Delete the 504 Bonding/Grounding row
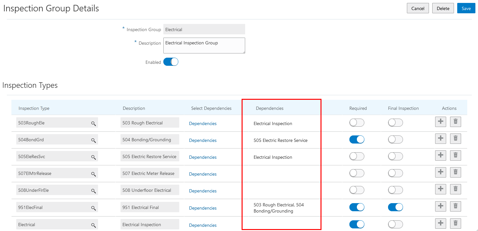 click(455, 138)
